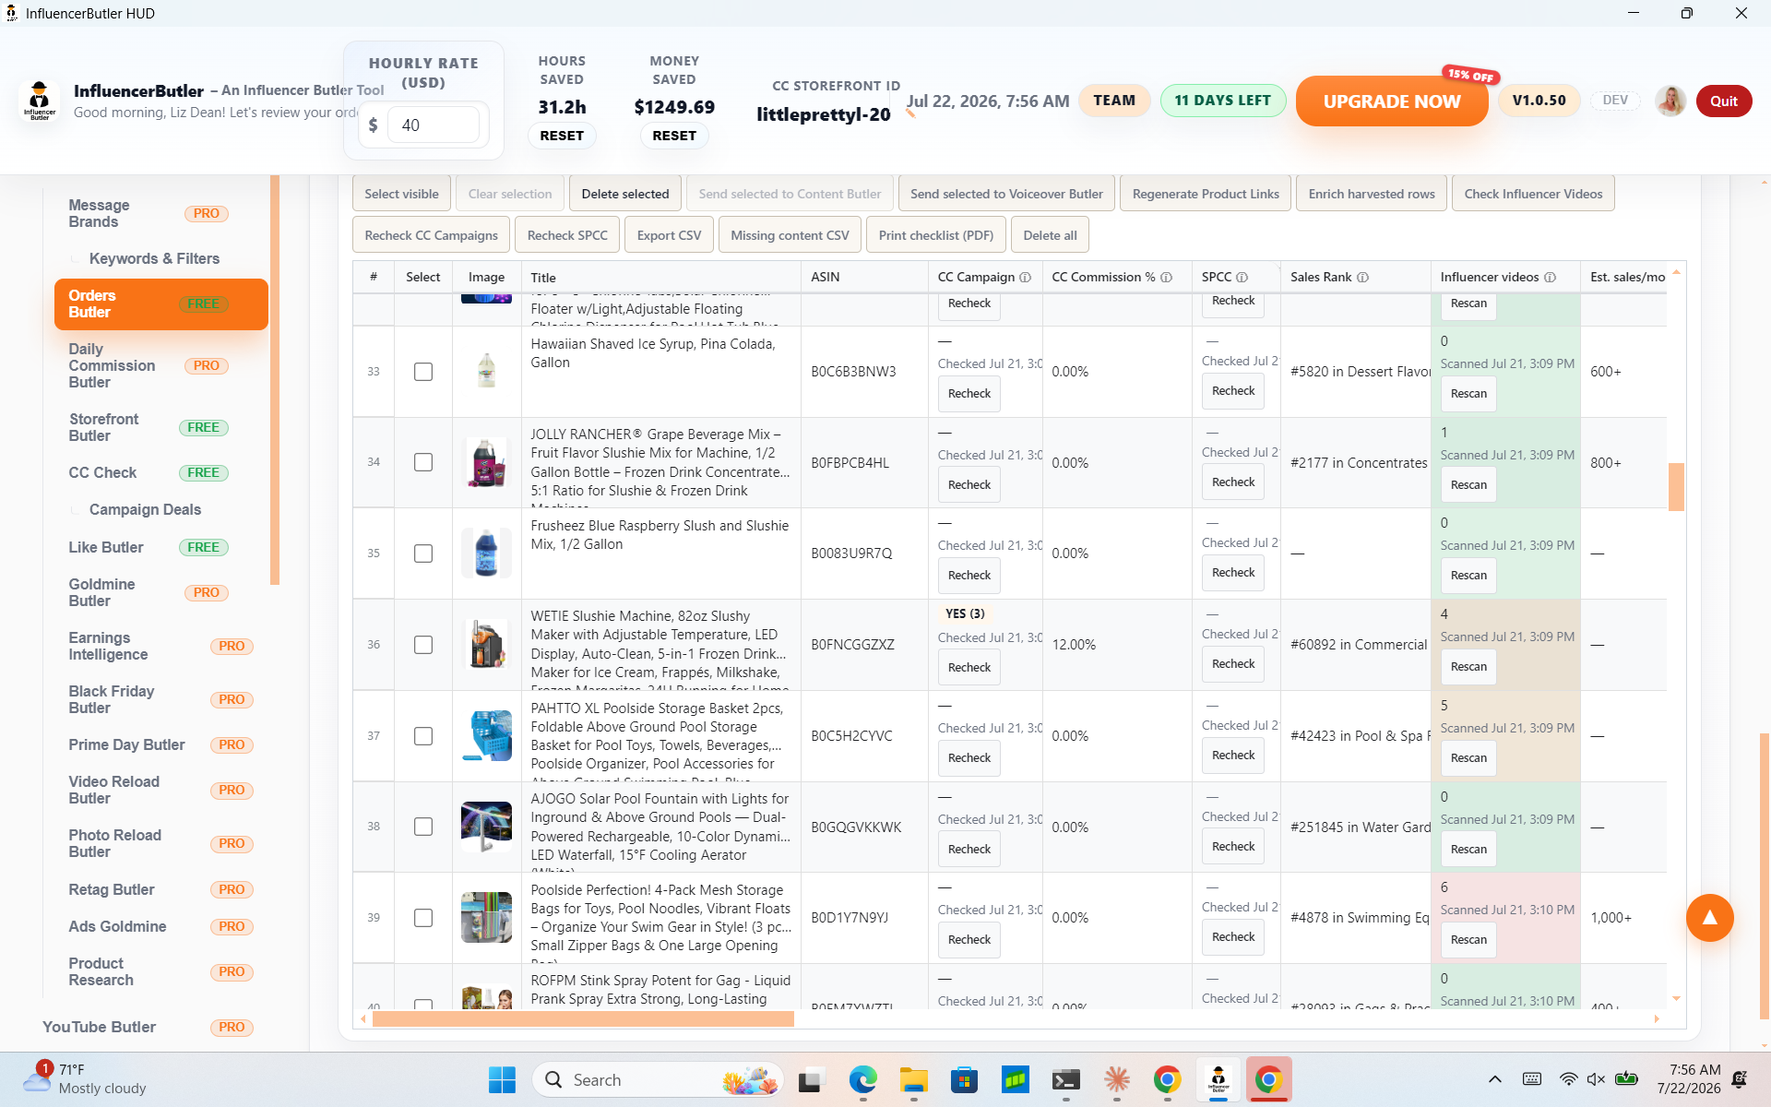1771x1107 pixels.
Task: Recheck CC Campaign for JOLLY RANCHER row
Action: (969, 484)
